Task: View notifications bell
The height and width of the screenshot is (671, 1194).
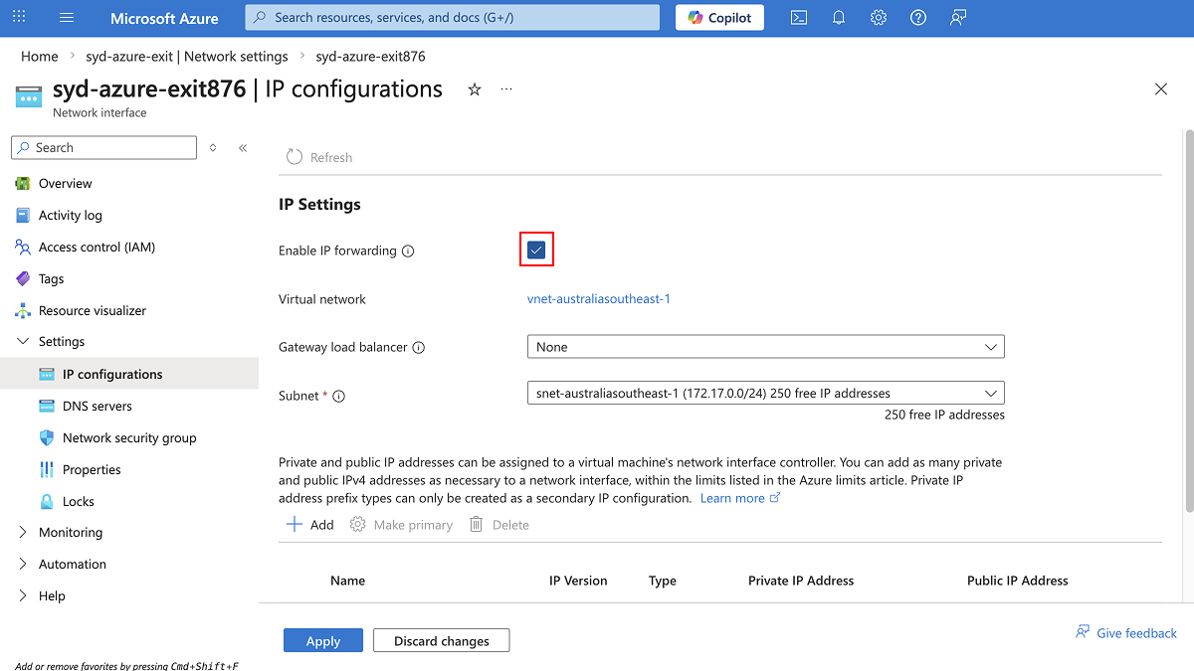Action: (838, 17)
